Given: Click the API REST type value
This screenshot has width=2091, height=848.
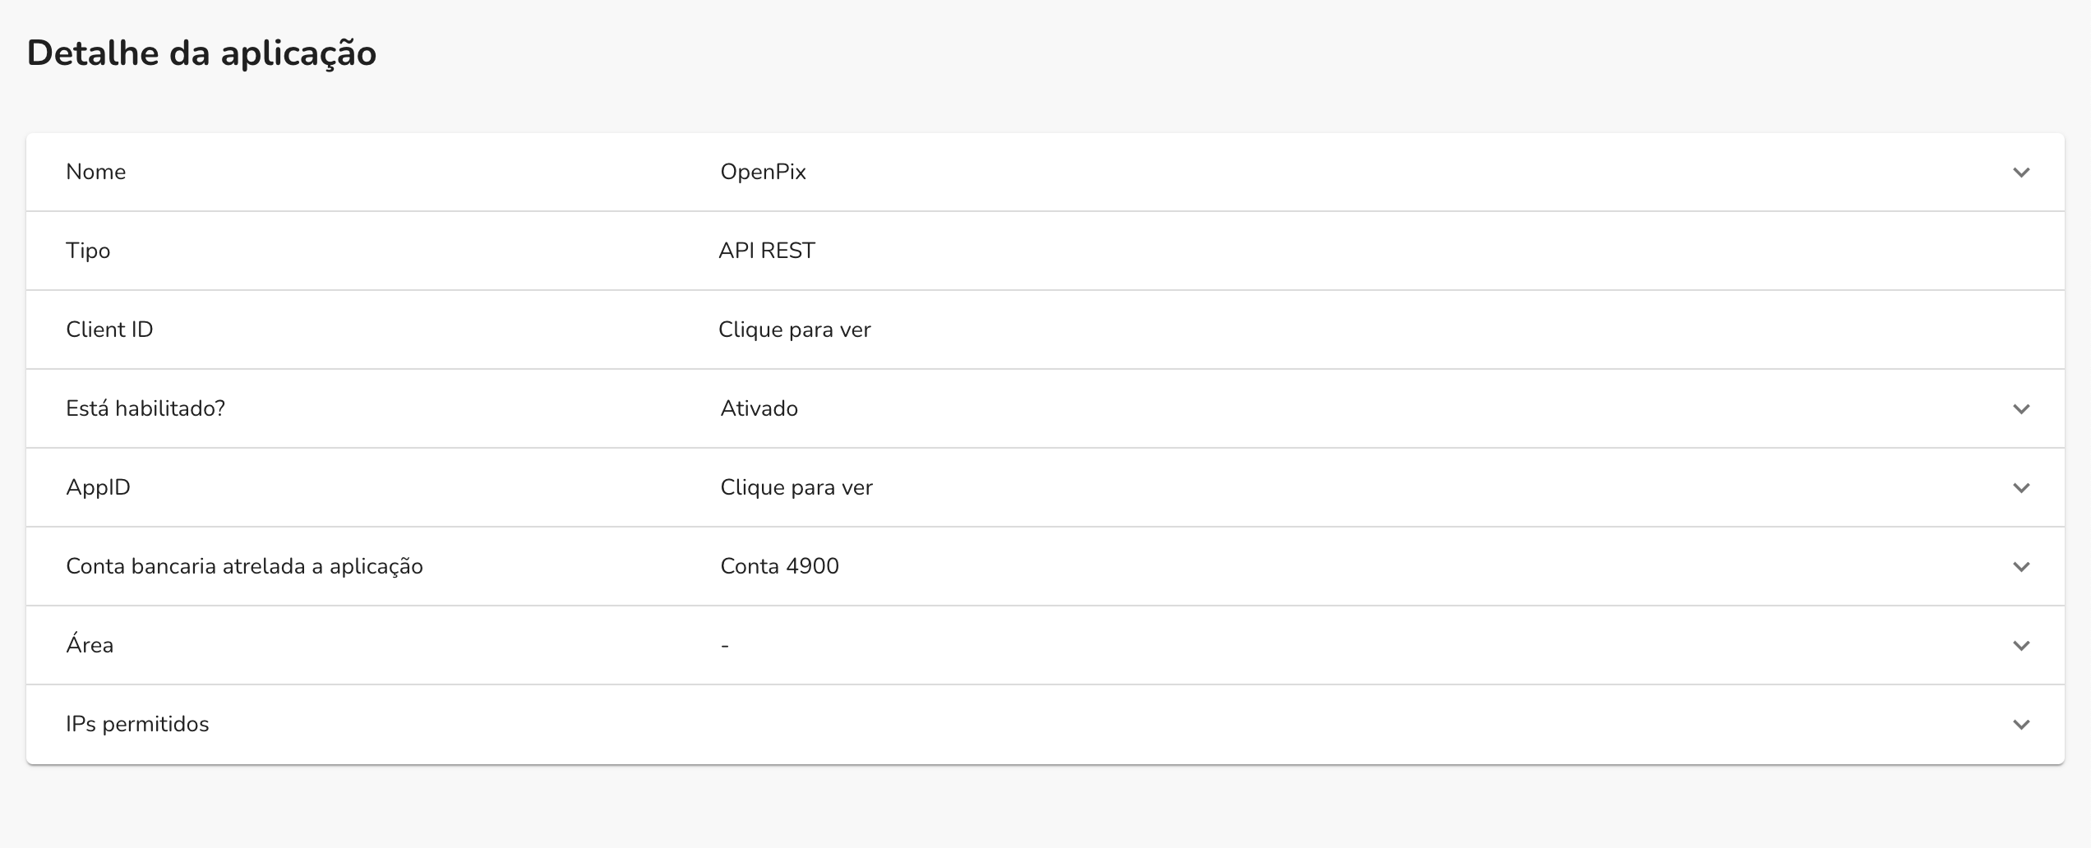Looking at the screenshot, I should [x=766, y=251].
